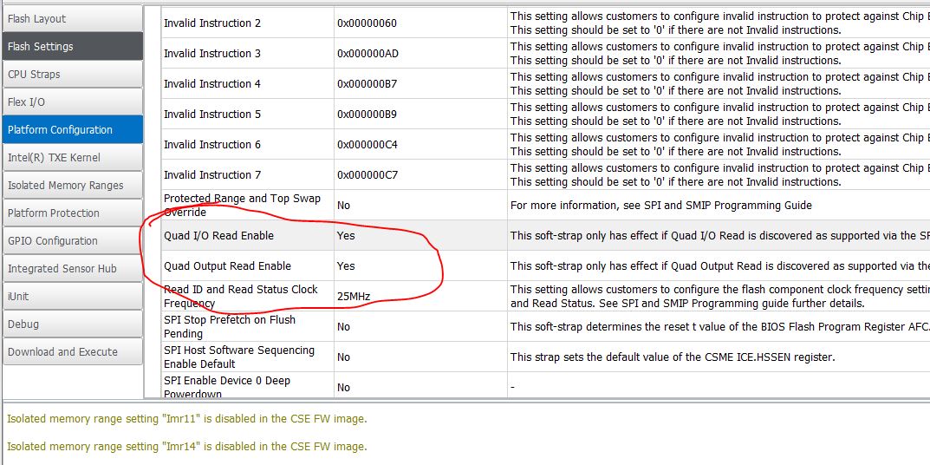
Task: Open the iUnit tab
Action: pyautogui.click(x=72, y=297)
